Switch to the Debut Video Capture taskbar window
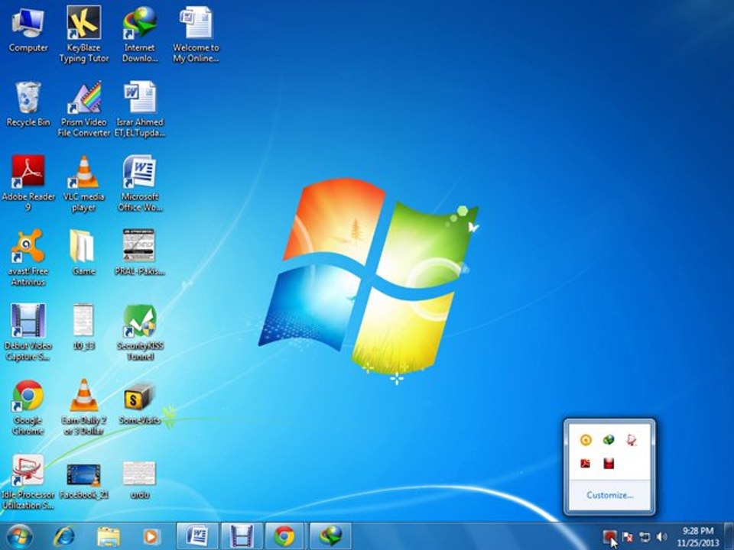Image resolution: width=734 pixels, height=550 pixels. point(242,536)
